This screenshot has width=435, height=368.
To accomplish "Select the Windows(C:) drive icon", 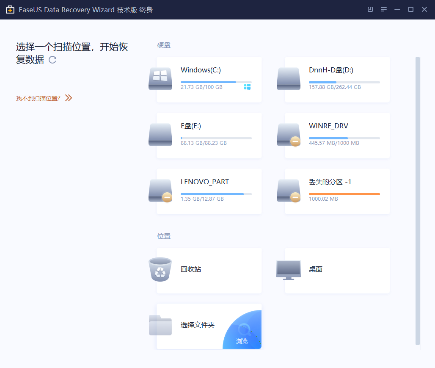I will pyautogui.click(x=160, y=79).
